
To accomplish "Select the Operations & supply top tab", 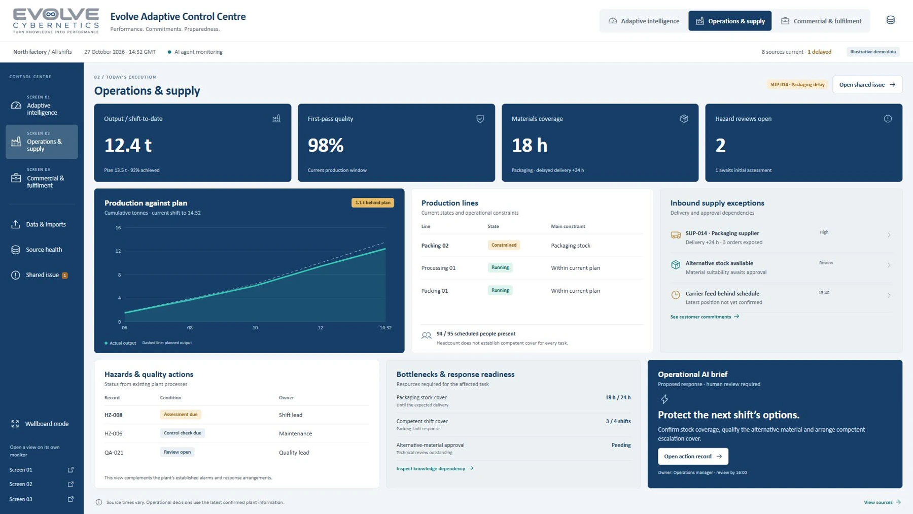I will point(730,21).
